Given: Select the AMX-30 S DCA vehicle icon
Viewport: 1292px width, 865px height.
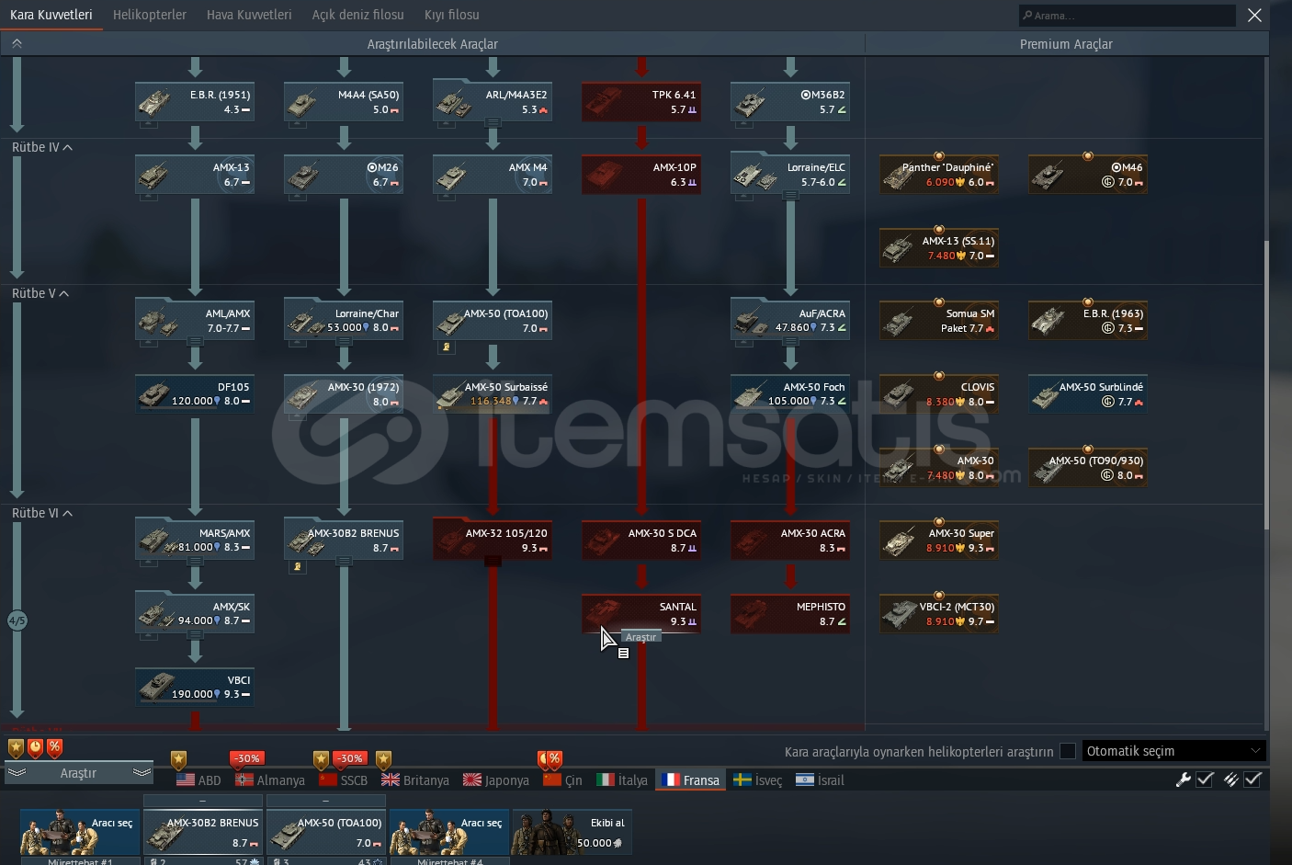Looking at the screenshot, I should (641, 541).
